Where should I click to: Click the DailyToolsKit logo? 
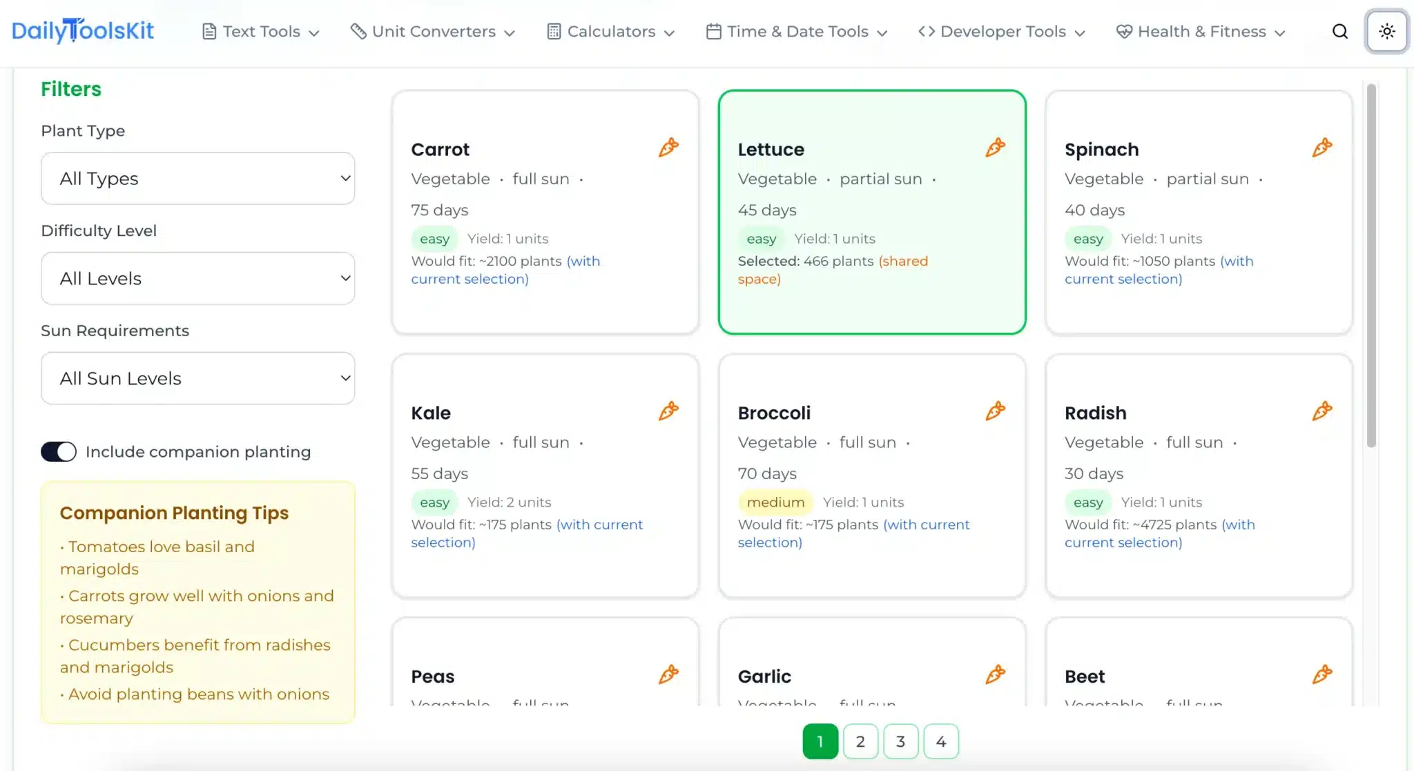pyautogui.click(x=83, y=30)
